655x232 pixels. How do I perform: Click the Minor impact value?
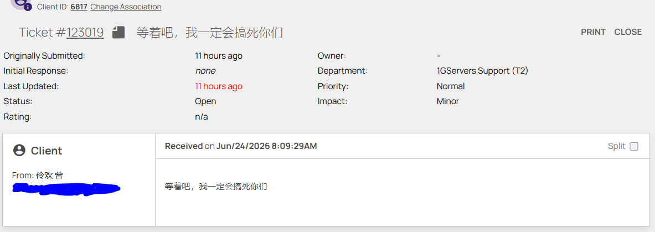(x=448, y=101)
